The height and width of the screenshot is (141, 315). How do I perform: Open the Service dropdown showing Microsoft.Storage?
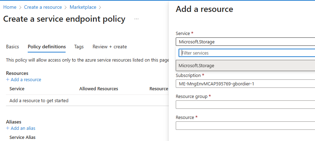(x=245, y=42)
